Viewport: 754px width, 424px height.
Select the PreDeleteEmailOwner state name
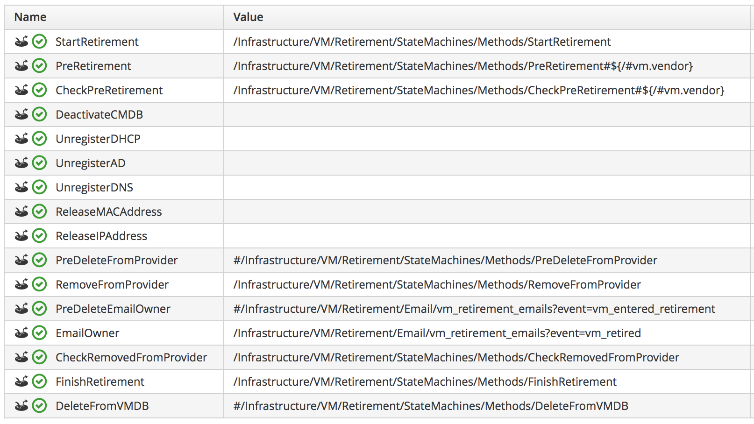click(113, 309)
